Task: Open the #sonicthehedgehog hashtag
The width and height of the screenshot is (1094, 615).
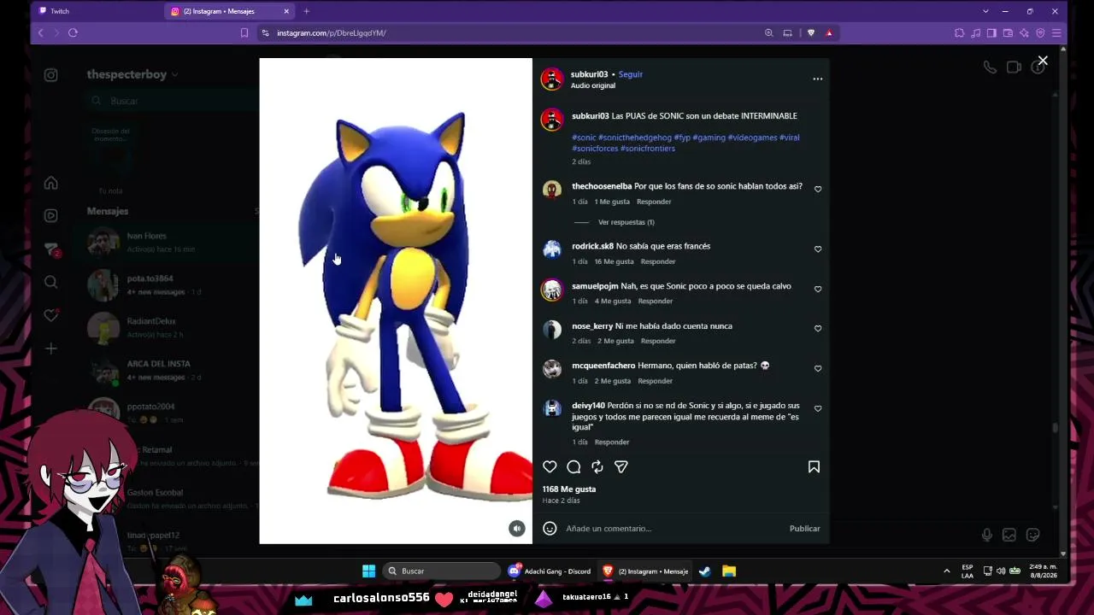Action: click(x=635, y=138)
